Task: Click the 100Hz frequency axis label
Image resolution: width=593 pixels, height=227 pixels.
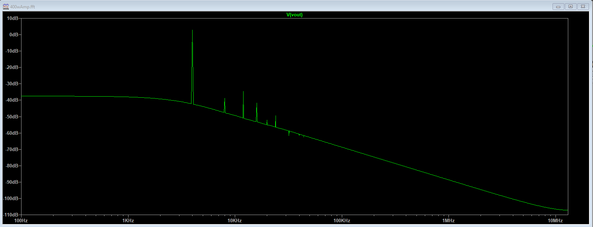Action: 21,220
